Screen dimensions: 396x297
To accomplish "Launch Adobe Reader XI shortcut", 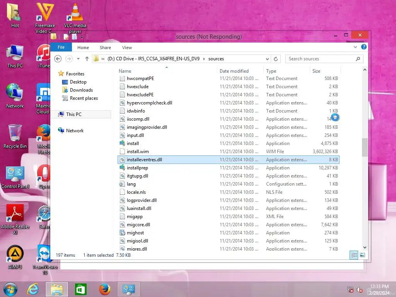I will (x=15, y=219).
